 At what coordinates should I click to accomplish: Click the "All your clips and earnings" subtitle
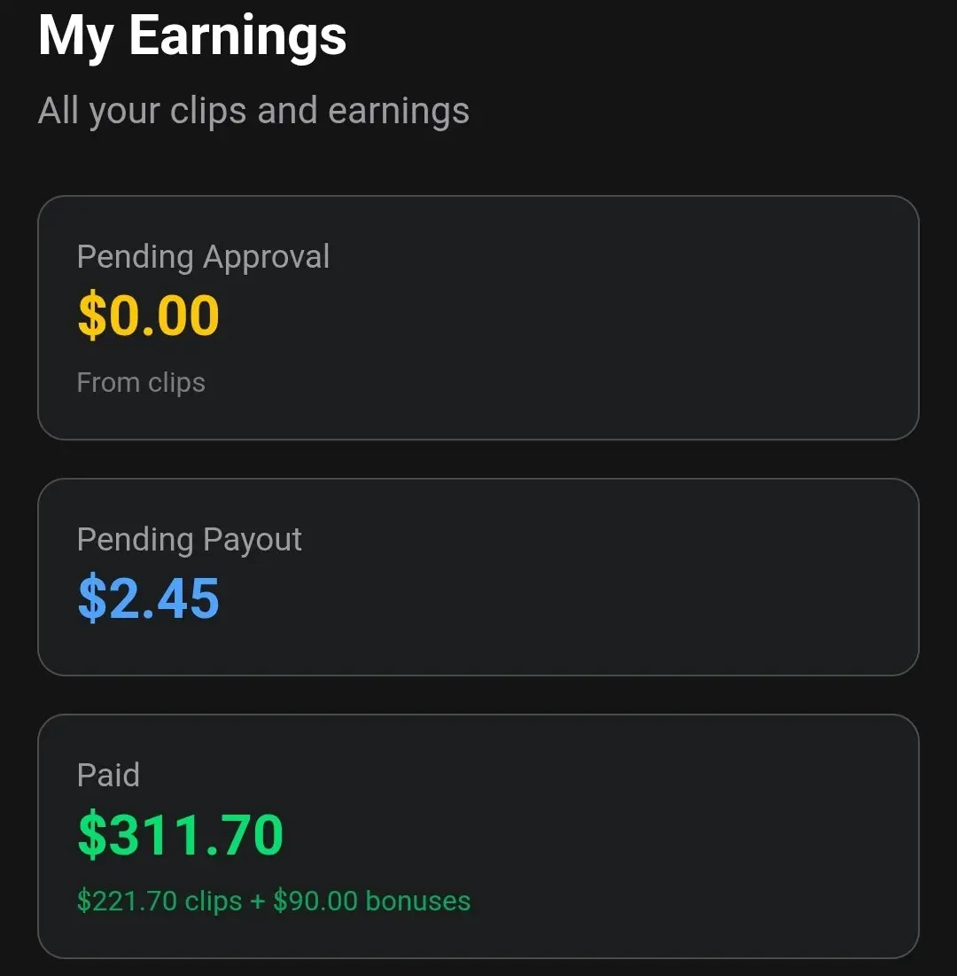coord(253,111)
